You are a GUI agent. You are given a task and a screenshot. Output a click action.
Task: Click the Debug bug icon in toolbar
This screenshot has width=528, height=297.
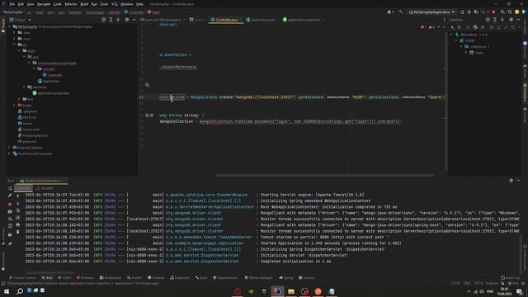coord(469,12)
